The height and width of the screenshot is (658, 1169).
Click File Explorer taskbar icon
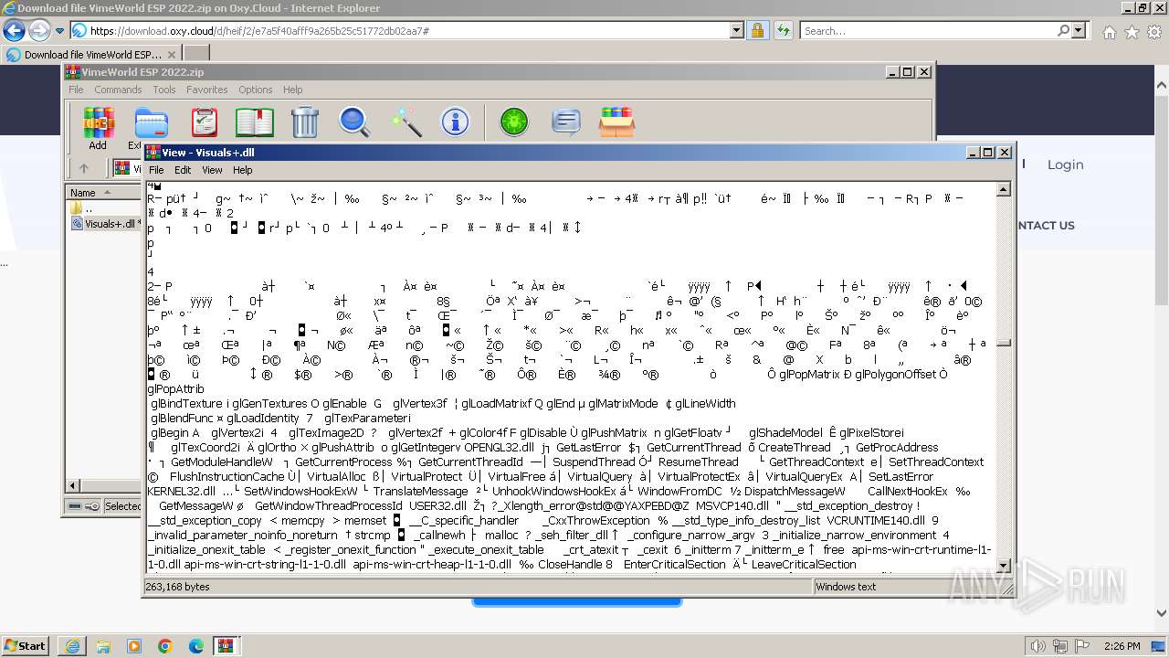tap(103, 646)
